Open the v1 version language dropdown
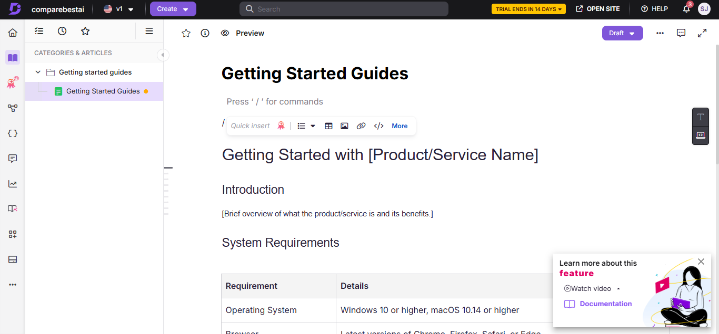Viewport: 719px width, 334px height. pos(118,9)
